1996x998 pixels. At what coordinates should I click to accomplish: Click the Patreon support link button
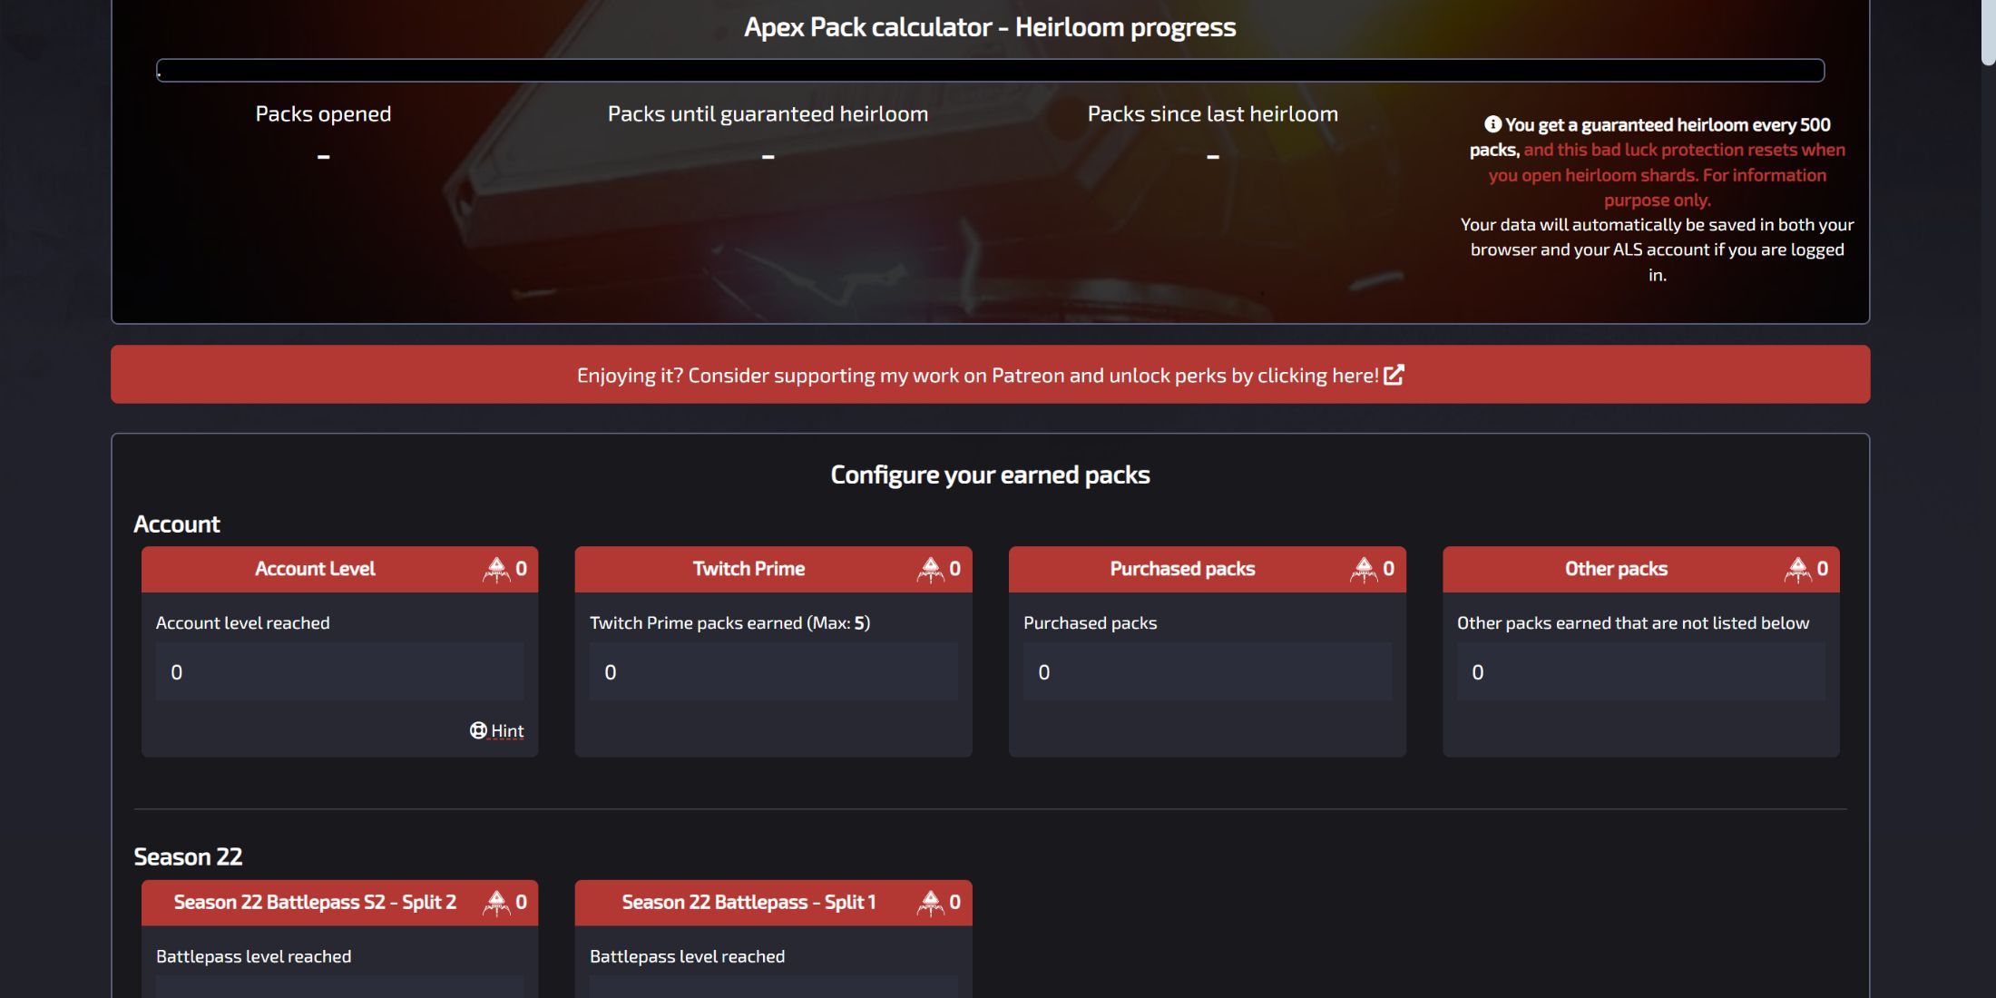(991, 374)
